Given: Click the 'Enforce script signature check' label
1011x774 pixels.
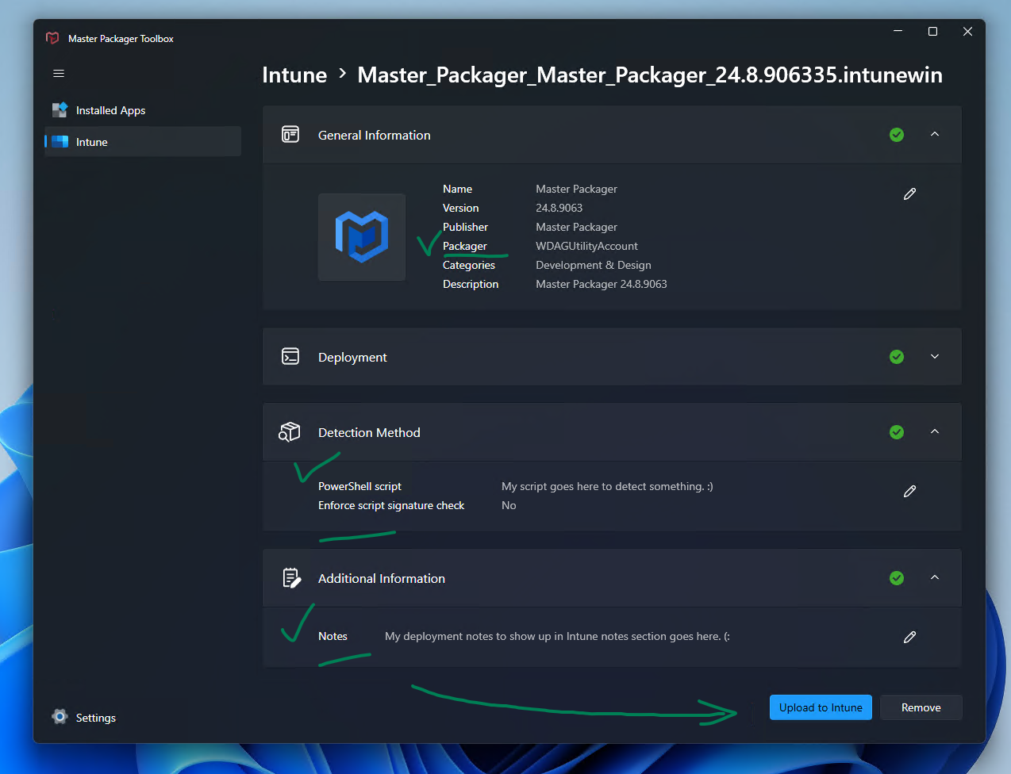Looking at the screenshot, I should [x=391, y=505].
